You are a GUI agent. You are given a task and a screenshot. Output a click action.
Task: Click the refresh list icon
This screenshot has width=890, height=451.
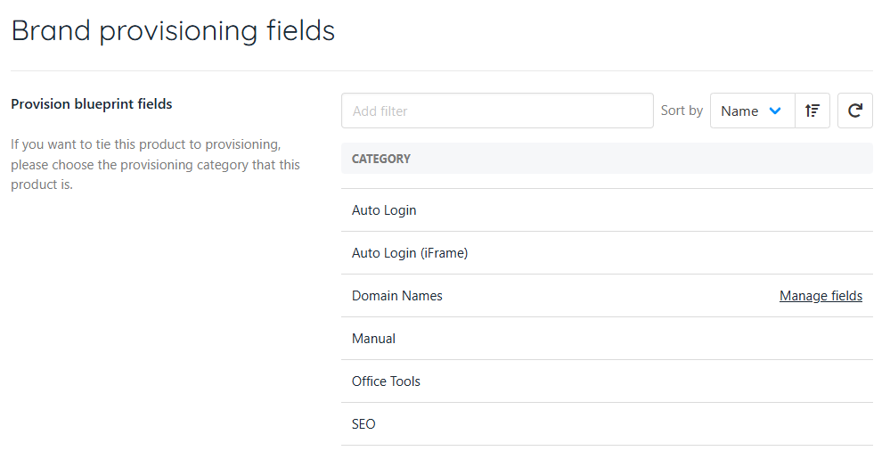pyautogui.click(x=855, y=111)
